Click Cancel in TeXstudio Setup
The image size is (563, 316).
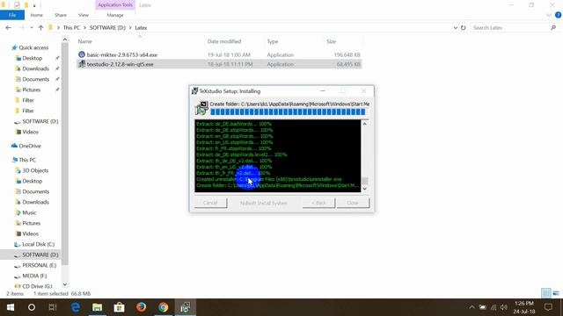coord(211,203)
